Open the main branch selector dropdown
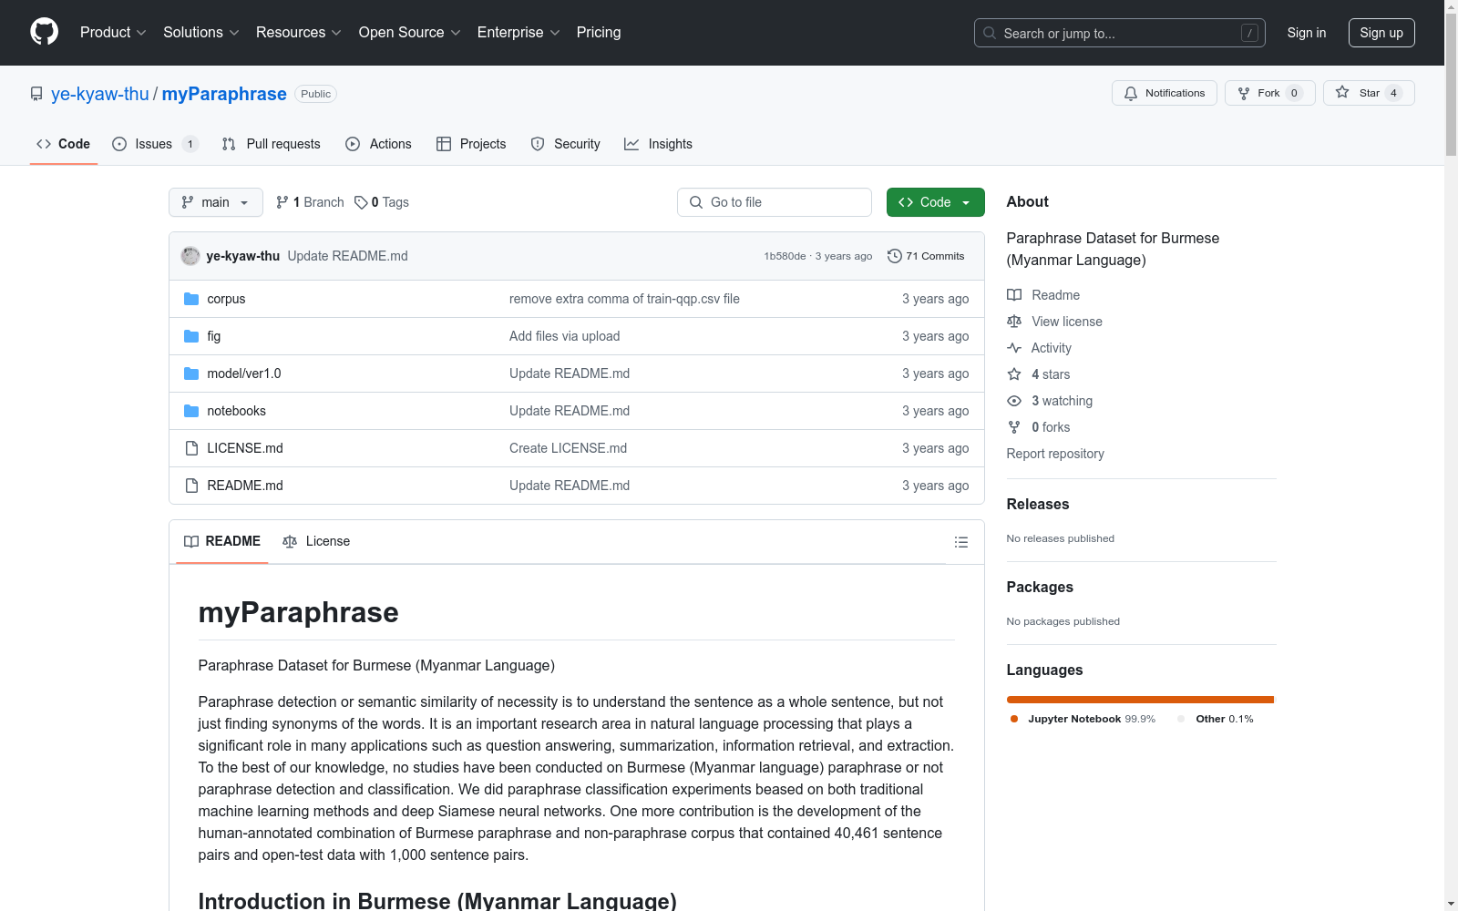Screen dimensions: 1458x911 point(216,202)
